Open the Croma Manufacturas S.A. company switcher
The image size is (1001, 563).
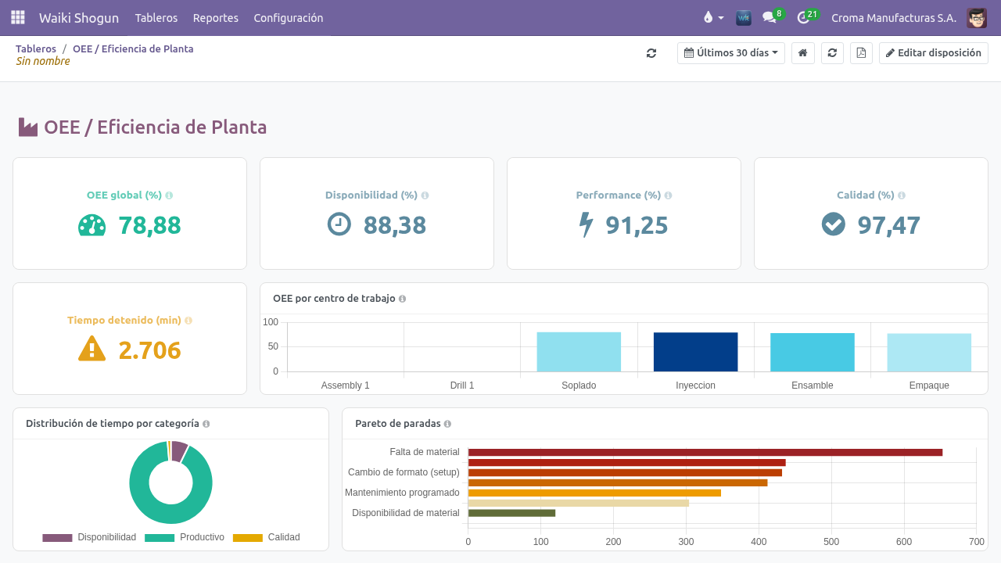point(894,17)
